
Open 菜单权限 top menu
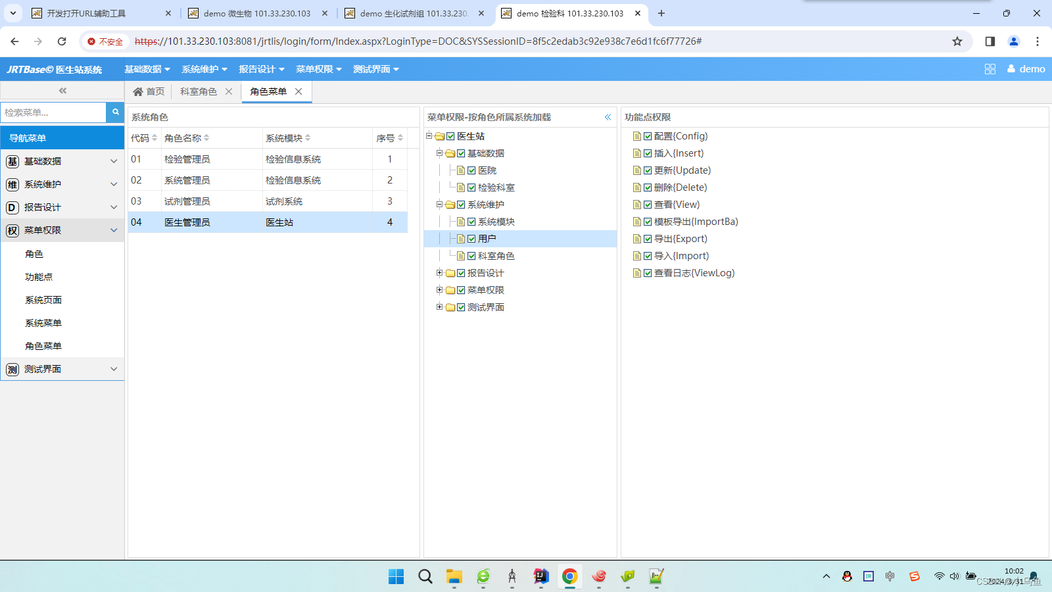[x=319, y=69]
